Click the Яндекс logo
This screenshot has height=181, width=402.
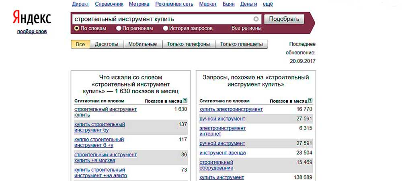32,17
